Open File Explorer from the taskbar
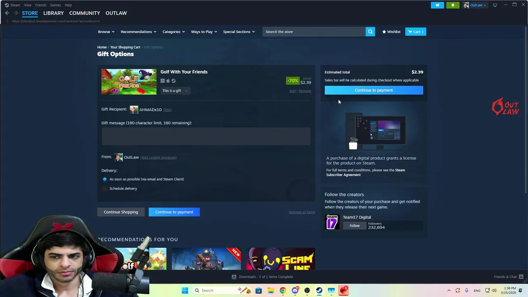528x297 pixels. (x=271, y=290)
